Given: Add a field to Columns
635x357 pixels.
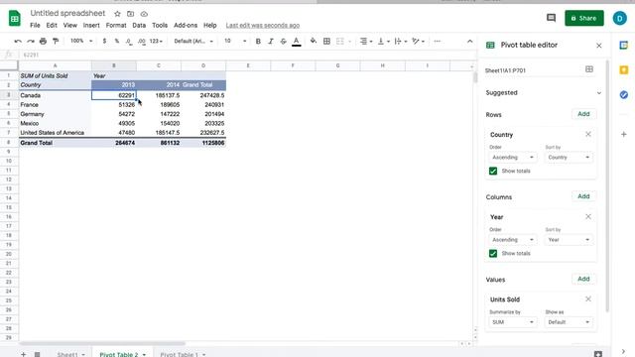Looking at the screenshot, I should click(583, 196).
